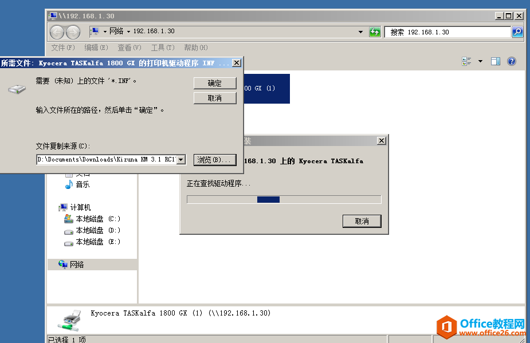Change the view using the views icon

coord(466,61)
